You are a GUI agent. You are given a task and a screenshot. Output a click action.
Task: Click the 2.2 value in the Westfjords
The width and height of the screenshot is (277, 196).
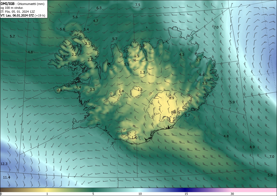click(74, 55)
